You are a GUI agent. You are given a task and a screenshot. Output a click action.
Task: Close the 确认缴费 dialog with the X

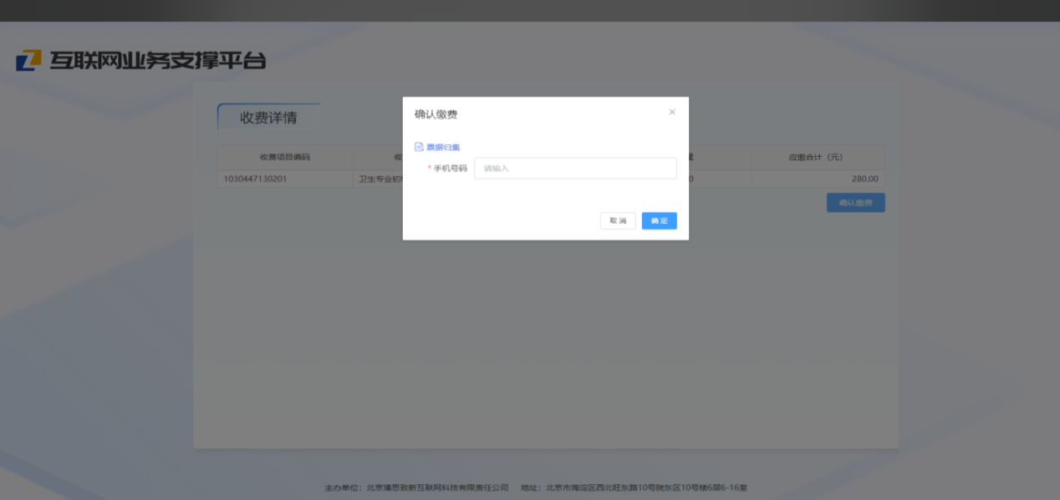672,112
